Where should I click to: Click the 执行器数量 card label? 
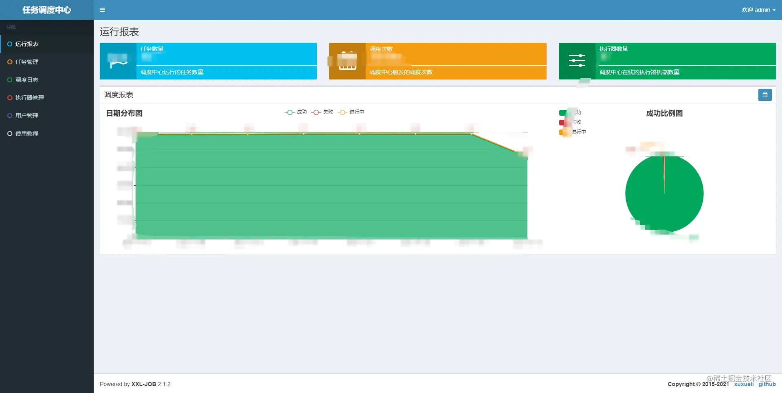[x=614, y=49]
